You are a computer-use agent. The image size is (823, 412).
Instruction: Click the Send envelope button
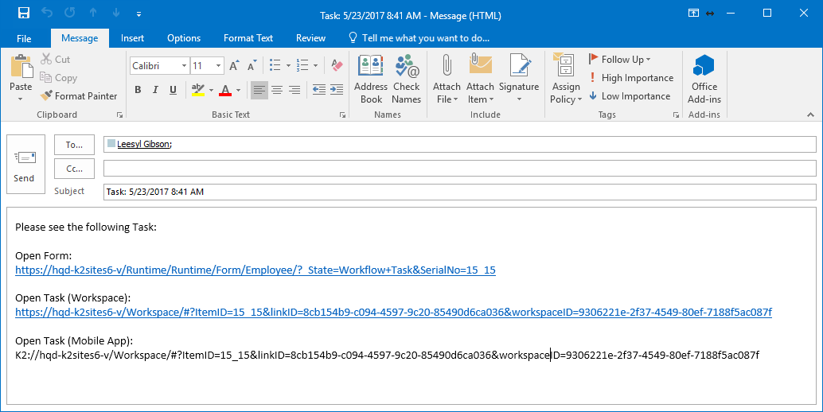(x=25, y=164)
